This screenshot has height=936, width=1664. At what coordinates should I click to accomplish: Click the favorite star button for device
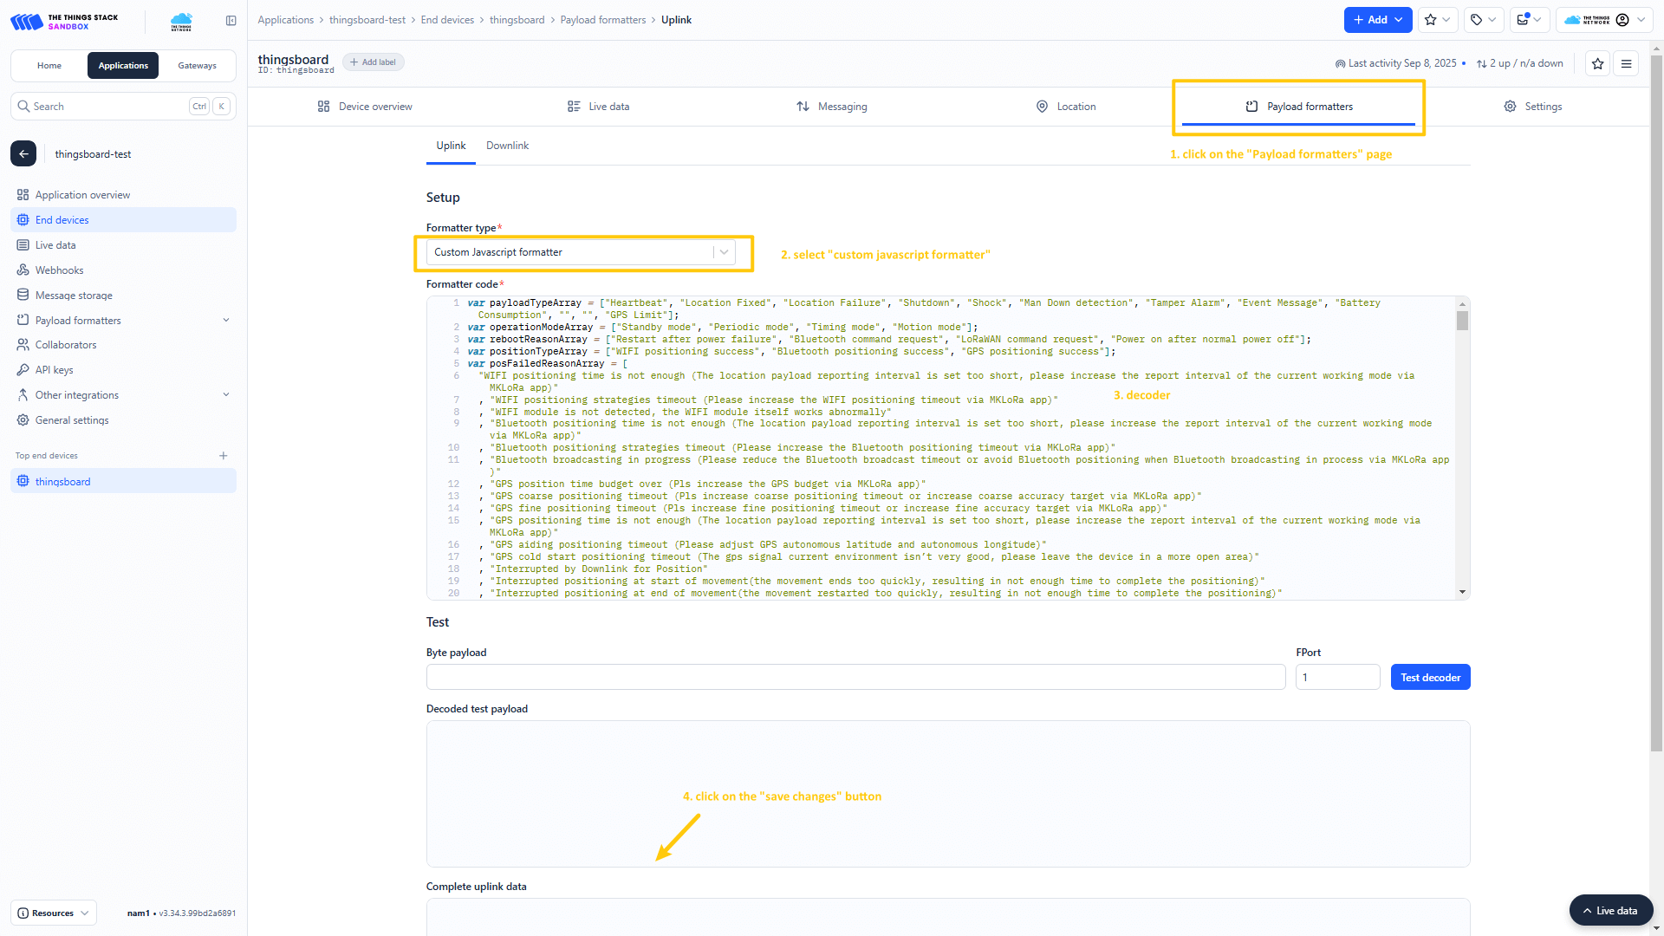click(x=1597, y=63)
